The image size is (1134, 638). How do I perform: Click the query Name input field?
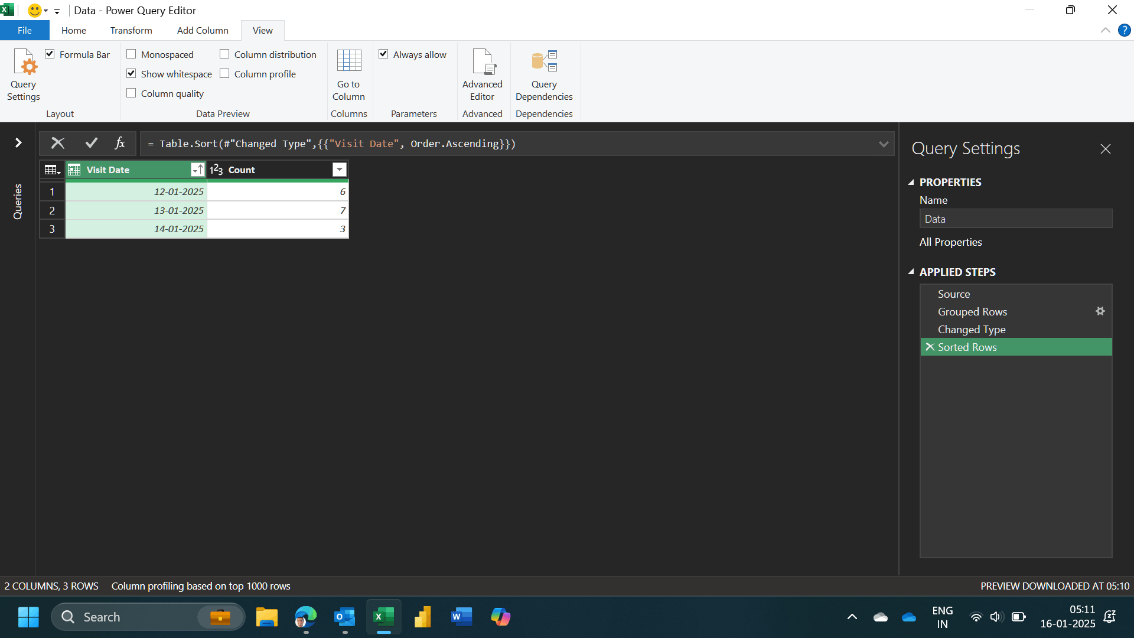tap(1016, 219)
